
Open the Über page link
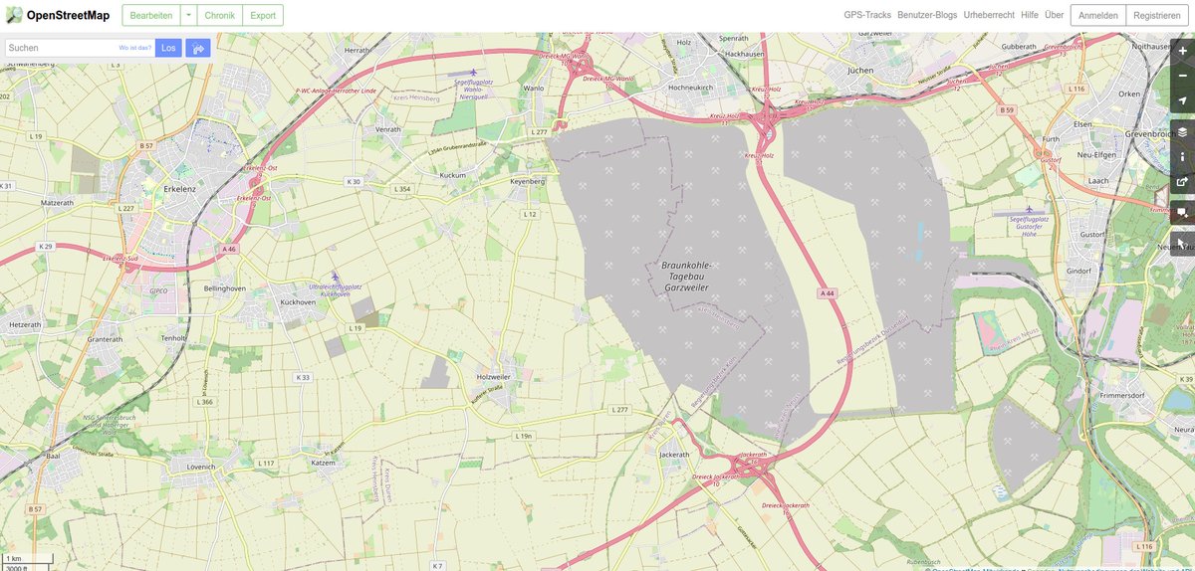point(1054,15)
